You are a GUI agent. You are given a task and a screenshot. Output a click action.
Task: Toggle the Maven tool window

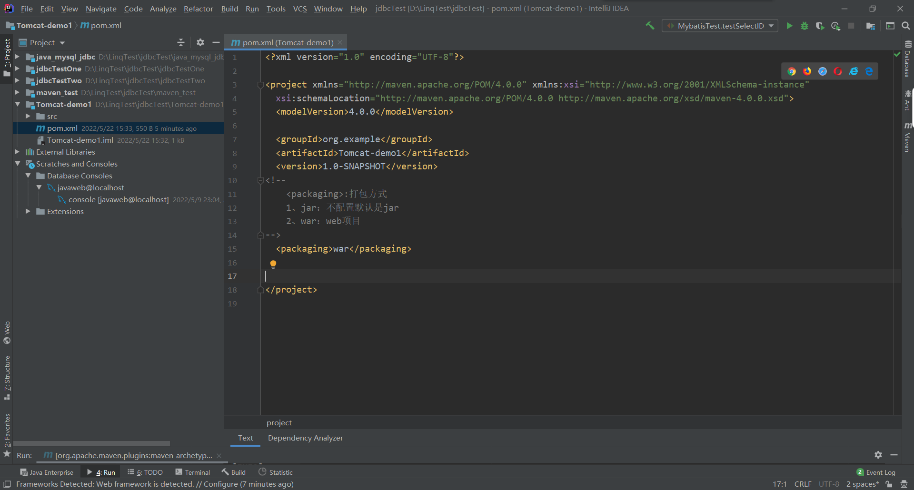(x=908, y=138)
